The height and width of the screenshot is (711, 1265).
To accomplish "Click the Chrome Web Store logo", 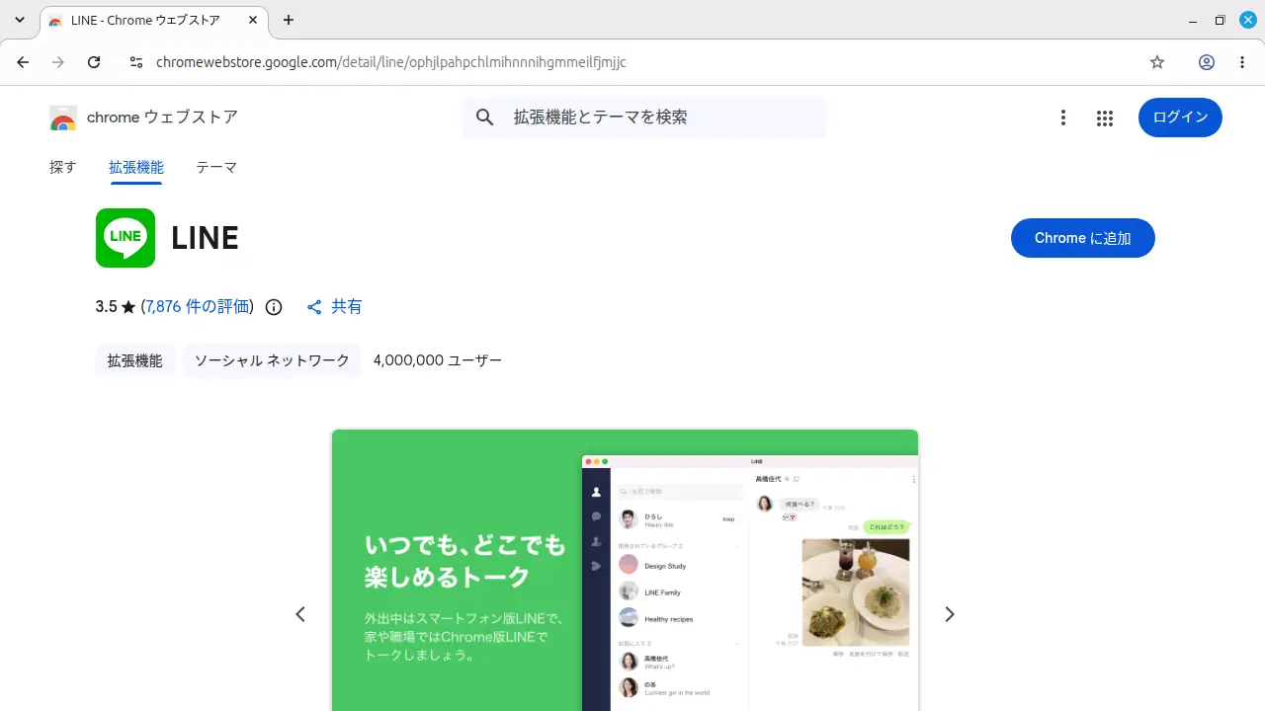I will click(63, 118).
